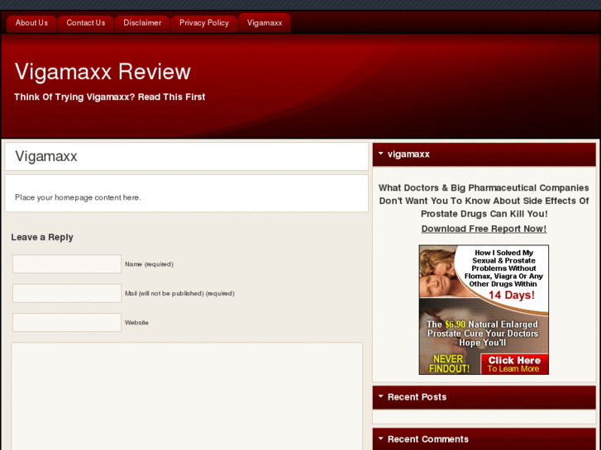Click the Recent Posts widget title
Image resolution: width=601 pixels, height=450 pixels.
click(x=417, y=397)
